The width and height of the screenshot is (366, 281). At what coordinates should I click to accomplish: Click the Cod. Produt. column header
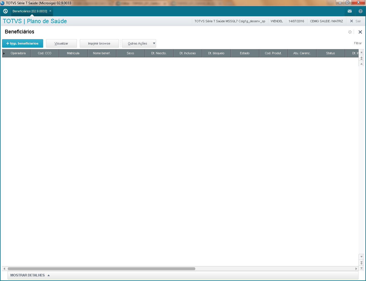click(273, 53)
